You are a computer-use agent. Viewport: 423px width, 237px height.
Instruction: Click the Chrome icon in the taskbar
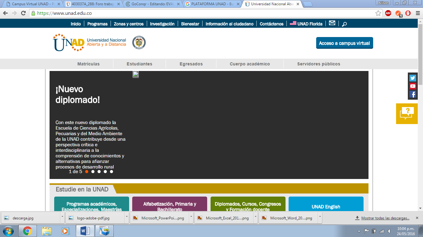[28, 231]
